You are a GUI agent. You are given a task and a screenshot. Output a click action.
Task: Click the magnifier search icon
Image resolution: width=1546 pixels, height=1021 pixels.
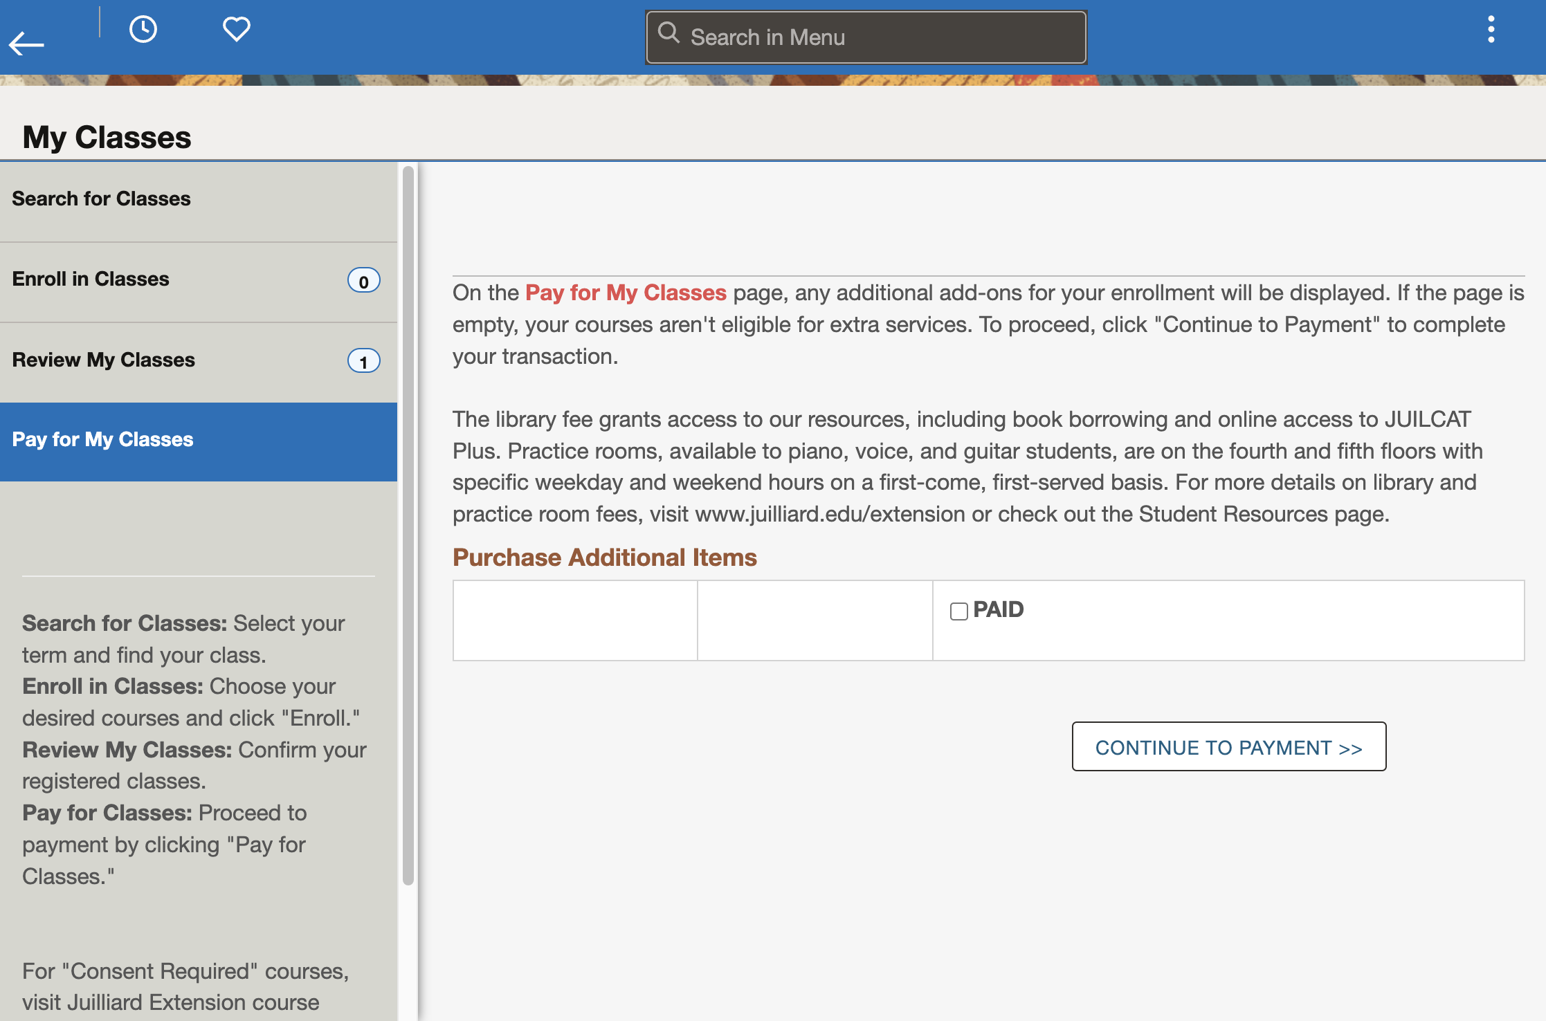[669, 33]
